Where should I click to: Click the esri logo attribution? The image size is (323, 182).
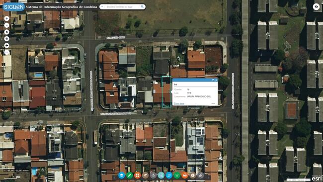317,178
